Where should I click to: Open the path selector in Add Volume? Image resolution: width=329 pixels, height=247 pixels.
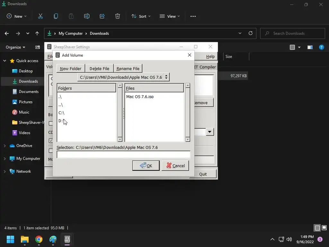point(123,77)
